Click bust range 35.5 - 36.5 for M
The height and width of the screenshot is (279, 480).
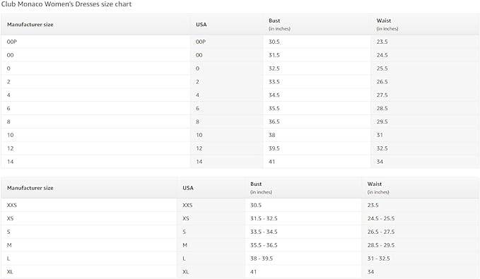tap(264, 245)
